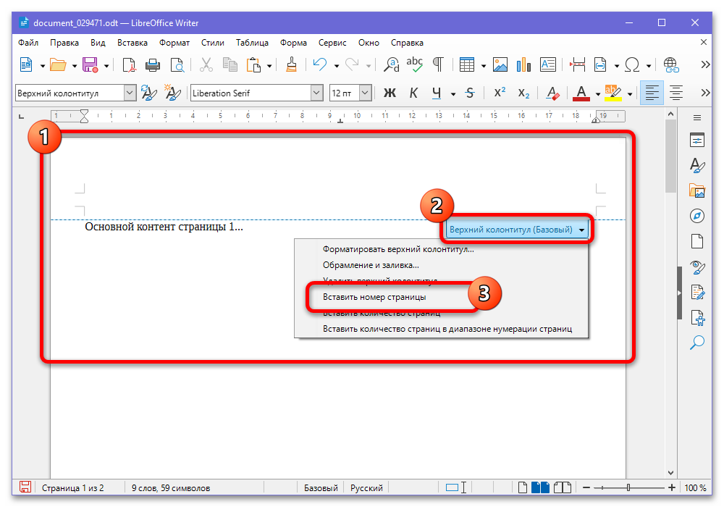Choose Вставить номер страницы

(374, 297)
